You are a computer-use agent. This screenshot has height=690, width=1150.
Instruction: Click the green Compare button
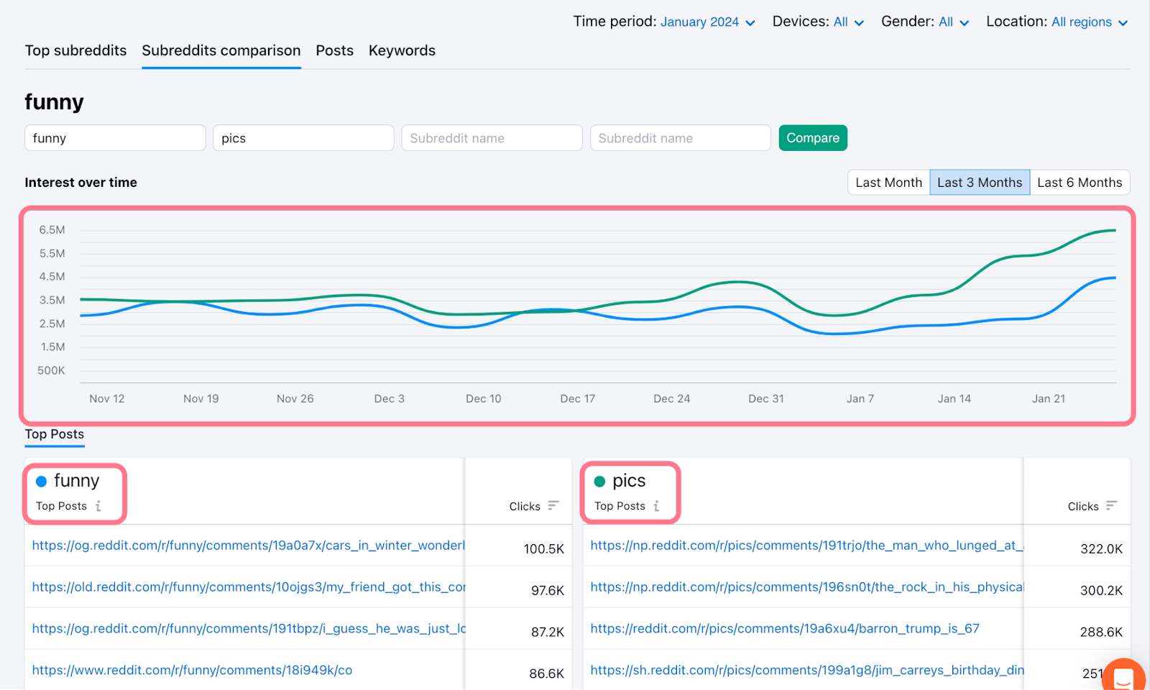tap(813, 138)
